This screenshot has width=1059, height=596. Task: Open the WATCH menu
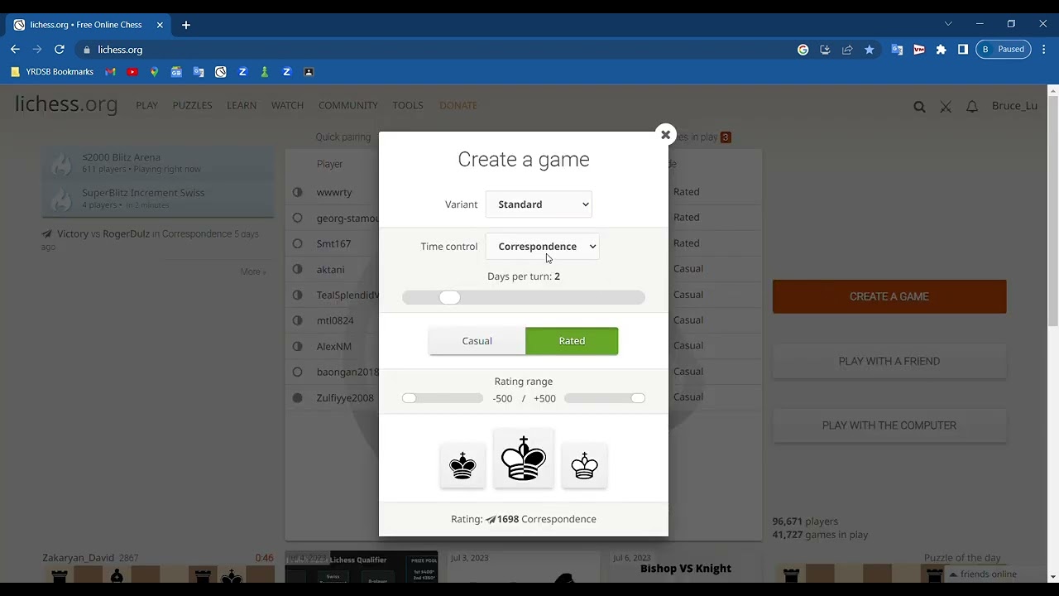coord(287,106)
